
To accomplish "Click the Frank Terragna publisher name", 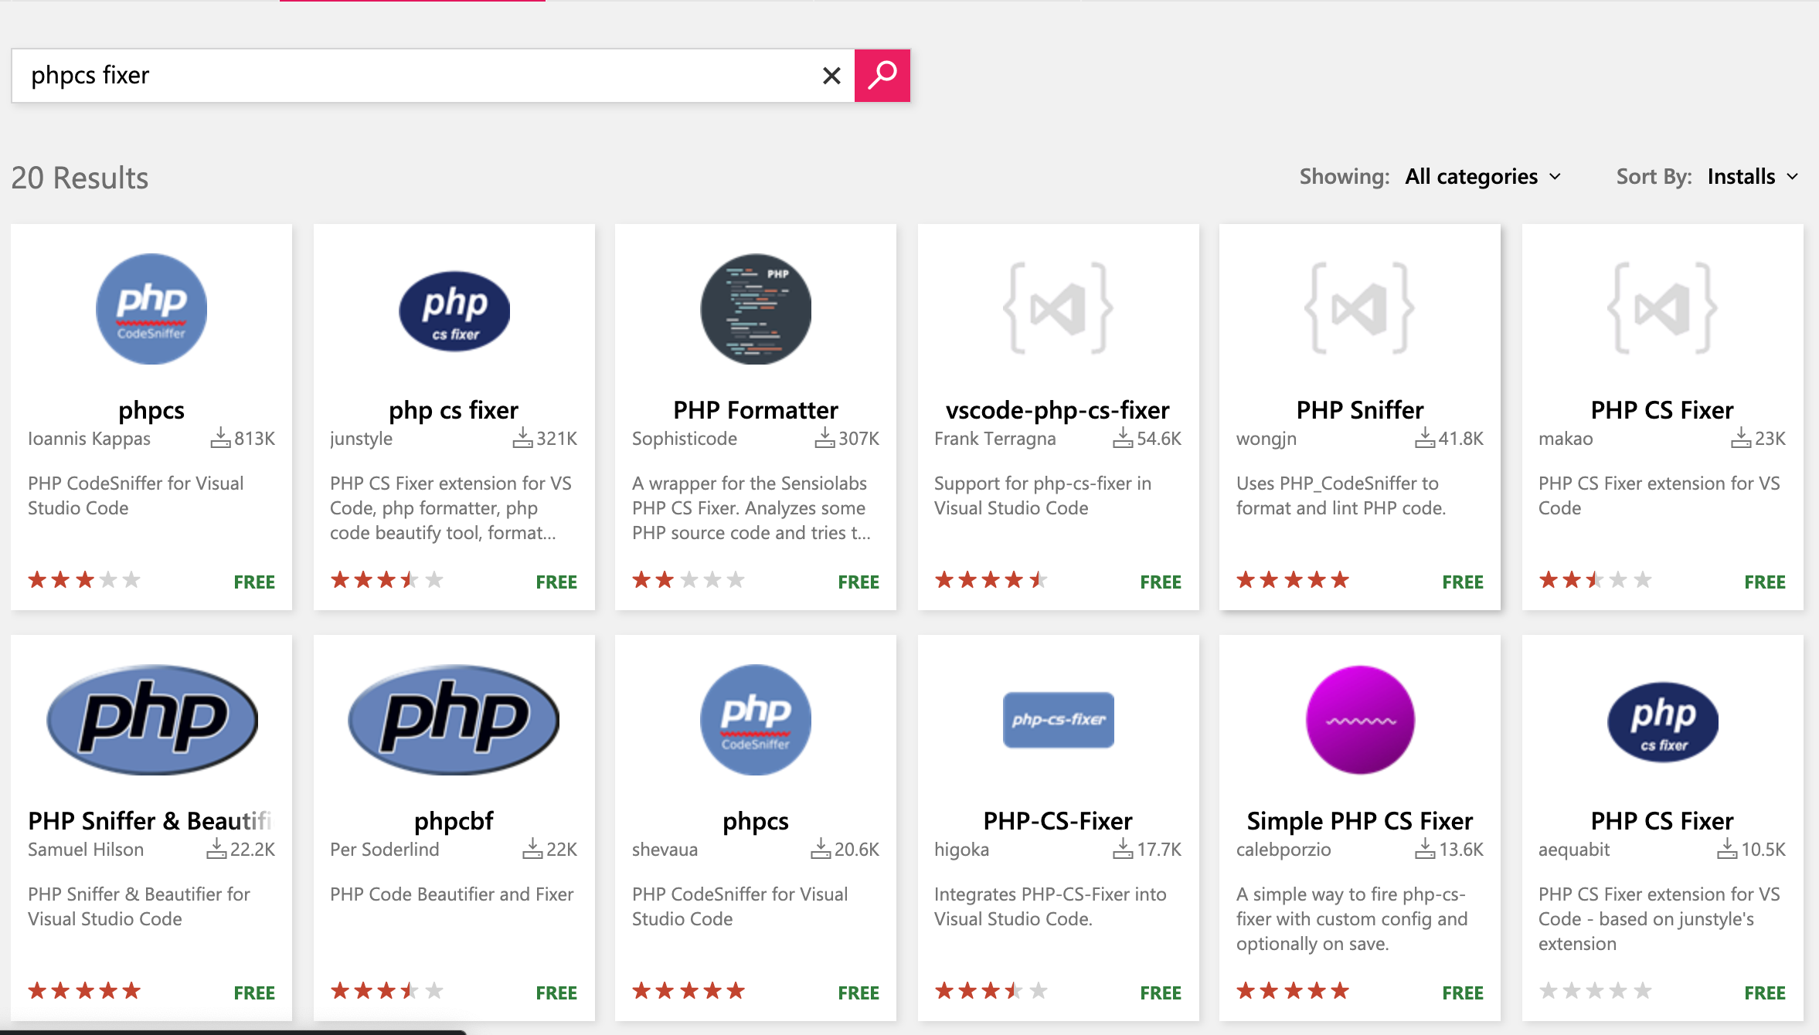I will click(x=994, y=439).
